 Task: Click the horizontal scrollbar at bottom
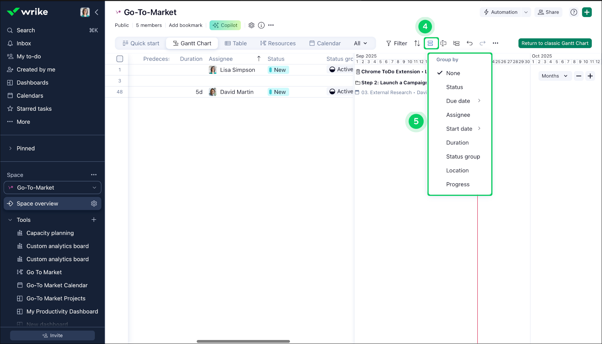click(243, 341)
